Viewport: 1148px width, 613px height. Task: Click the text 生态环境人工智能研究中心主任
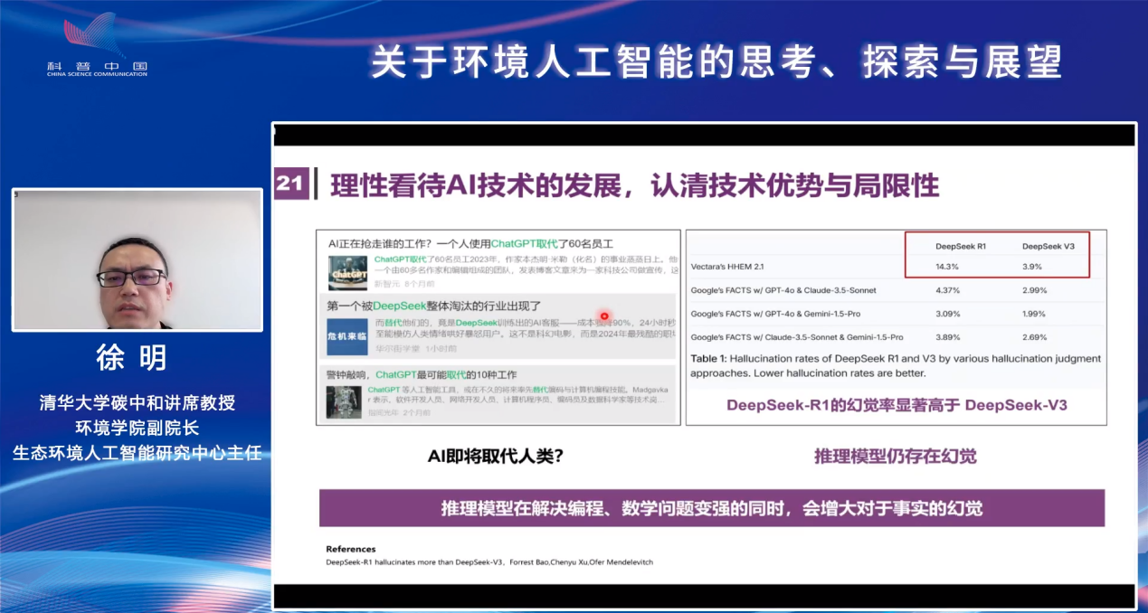click(138, 453)
